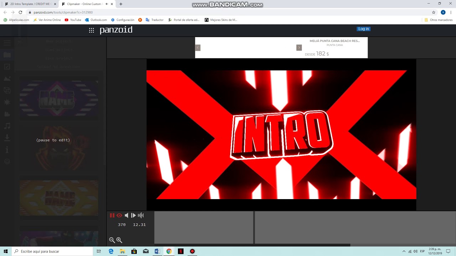Image resolution: width=456 pixels, height=256 pixels.
Task: Click the play-from-start step icon
Action: click(x=134, y=215)
